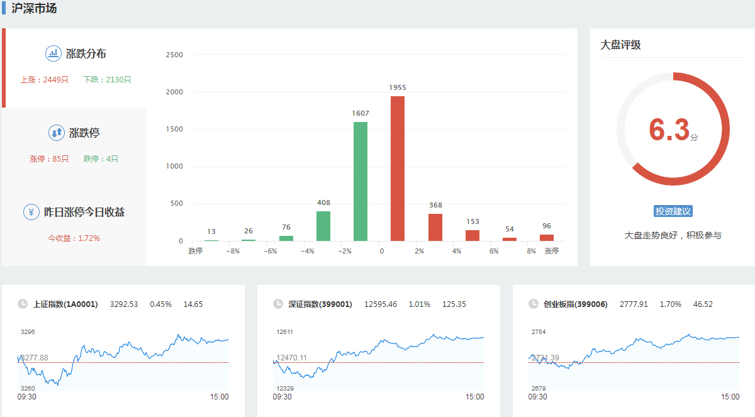Click the green bar labeled 1607
The image size is (755, 417).
tap(361, 181)
